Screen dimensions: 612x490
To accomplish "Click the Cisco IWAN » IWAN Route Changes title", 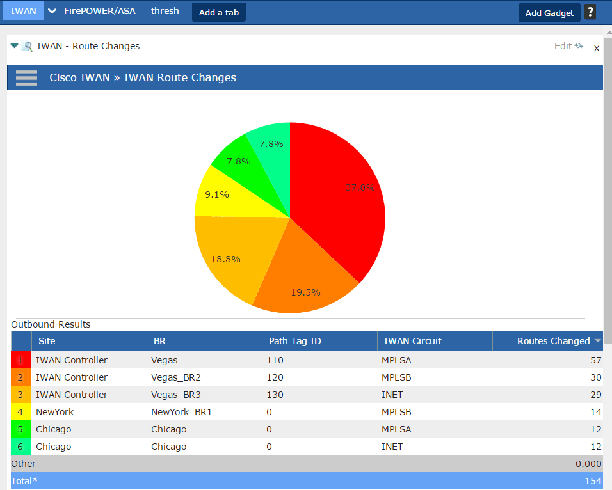I will (143, 77).
